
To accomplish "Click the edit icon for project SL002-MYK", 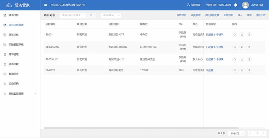I will click(x=242, y=47).
